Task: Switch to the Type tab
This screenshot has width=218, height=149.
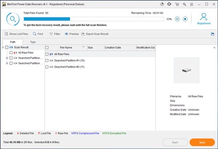Action: tap(33, 42)
